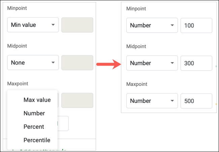Click the Maxpoint value field showing 500

coord(196,101)
